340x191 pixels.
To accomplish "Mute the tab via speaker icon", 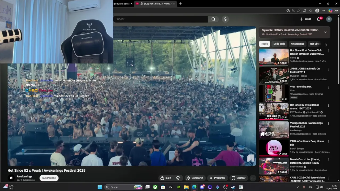I will point(141,4).
